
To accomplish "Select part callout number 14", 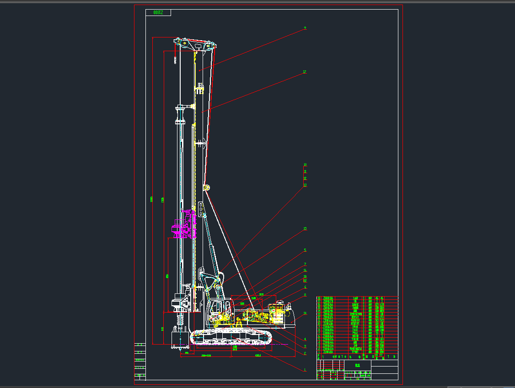I will pyautogui.click(x=305, y=313).
